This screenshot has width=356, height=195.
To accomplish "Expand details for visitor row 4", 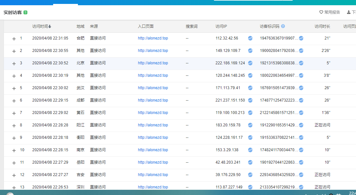I will (14, 76).
